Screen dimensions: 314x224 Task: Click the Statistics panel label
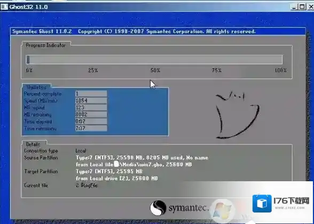click(x=36, y=87)
